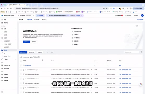This screenshot has width=145, height=94.
Task: Open Copilot in the top header
Action: 135,15
